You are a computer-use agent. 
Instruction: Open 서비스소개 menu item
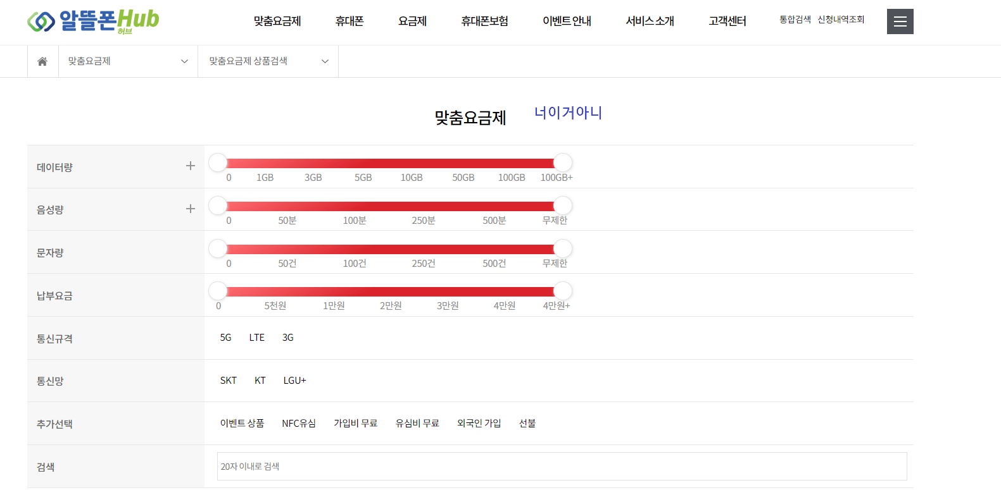pyautogui.click(x=650, y=21)
